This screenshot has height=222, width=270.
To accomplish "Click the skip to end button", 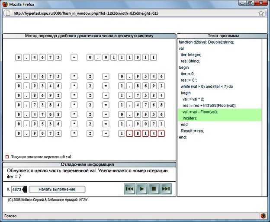I will (166, 189).
